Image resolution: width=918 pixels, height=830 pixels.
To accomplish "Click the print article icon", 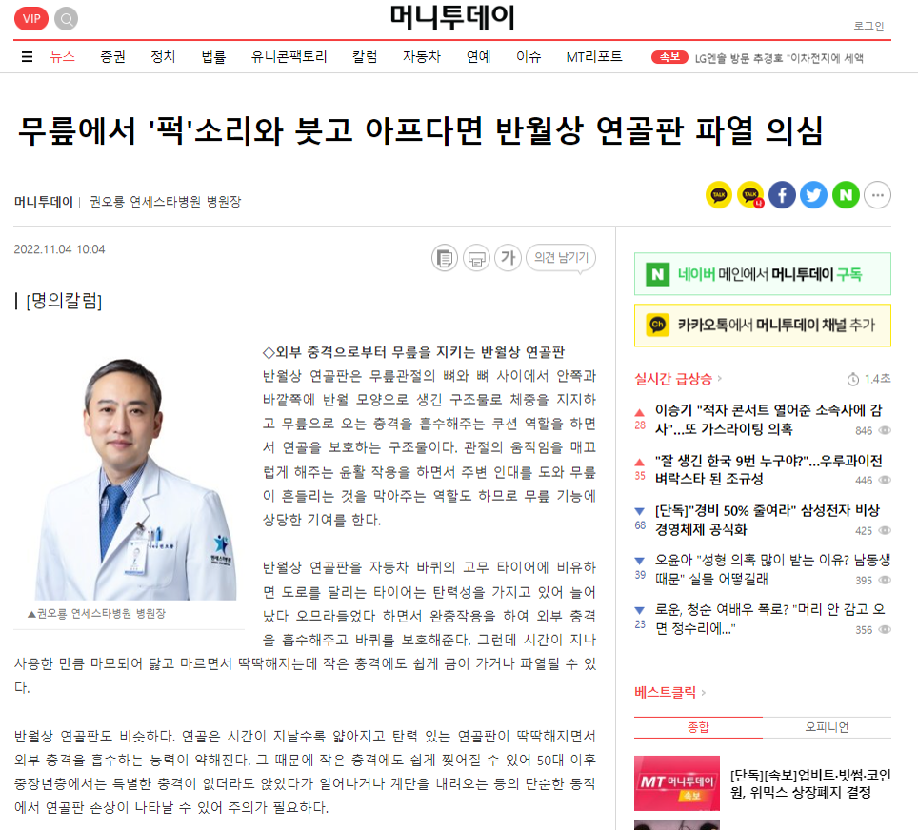I will [476, 258].
